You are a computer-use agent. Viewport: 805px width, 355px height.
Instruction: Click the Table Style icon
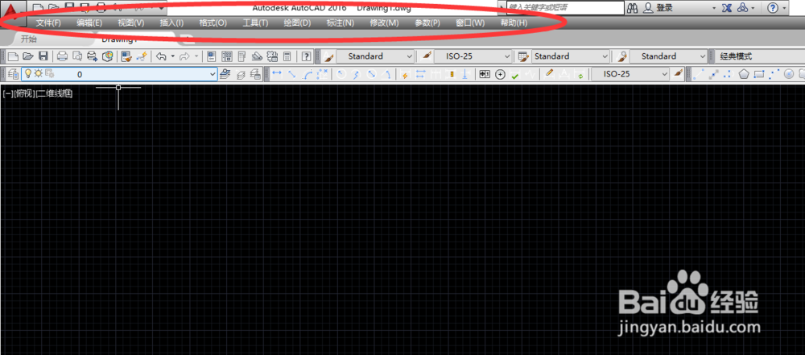click(x=524, y=56)
